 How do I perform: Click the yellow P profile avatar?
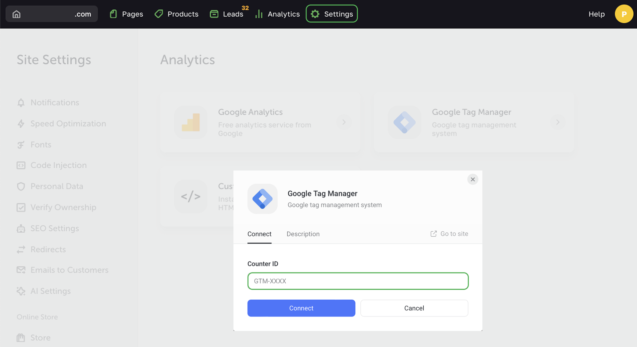[624, 14]
